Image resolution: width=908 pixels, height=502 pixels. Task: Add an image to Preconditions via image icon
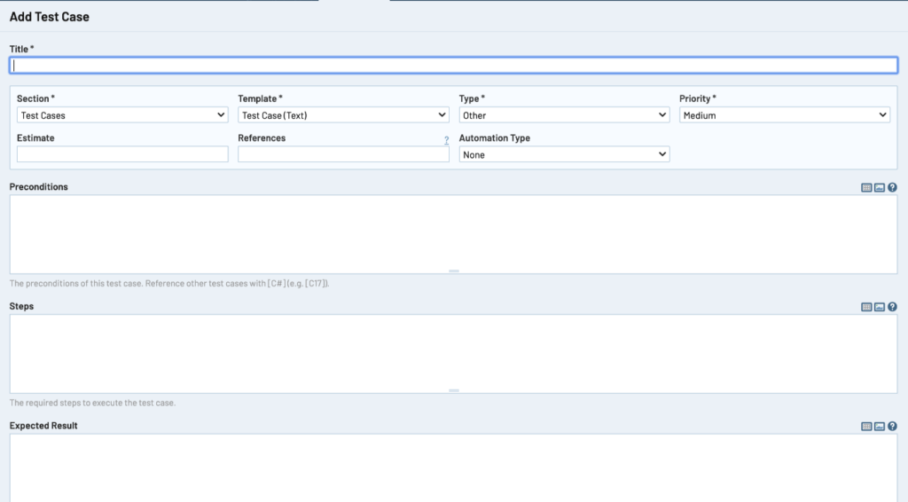coord(880,188)
